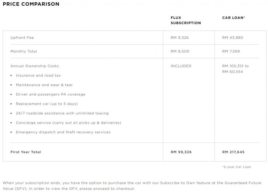Image resolution: width=268 pixels, height=196 pixels.
Task: Click Flux upfront fee RM 9,326
Action: click(x=180, y=38)
